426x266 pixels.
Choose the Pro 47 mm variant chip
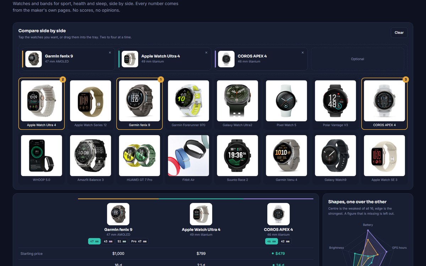[139, 242]
